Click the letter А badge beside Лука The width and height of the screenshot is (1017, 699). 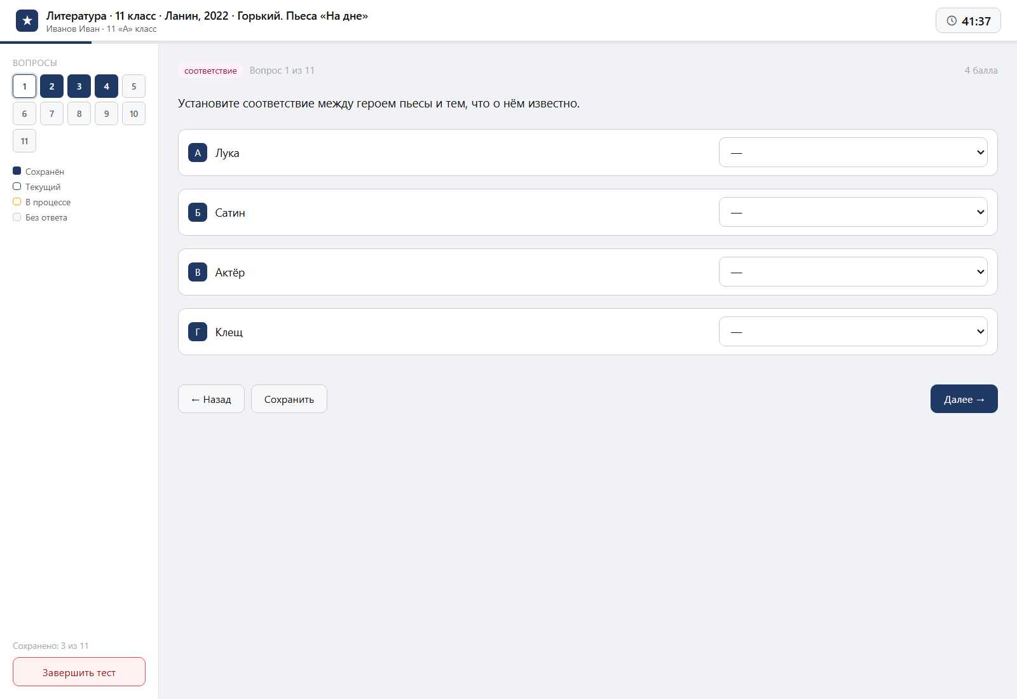(x=198, y=153)
